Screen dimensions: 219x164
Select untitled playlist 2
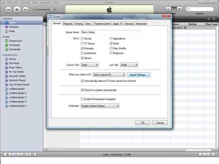(x=18, y=93)
